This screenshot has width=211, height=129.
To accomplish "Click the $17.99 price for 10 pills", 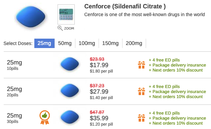I will pos(99,65).
